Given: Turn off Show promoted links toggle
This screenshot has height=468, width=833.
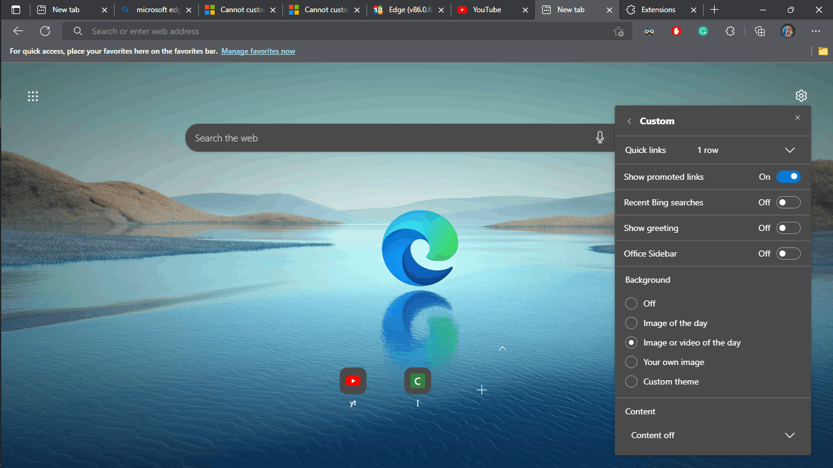Looking at the screenshot, I should pos(788,177).
